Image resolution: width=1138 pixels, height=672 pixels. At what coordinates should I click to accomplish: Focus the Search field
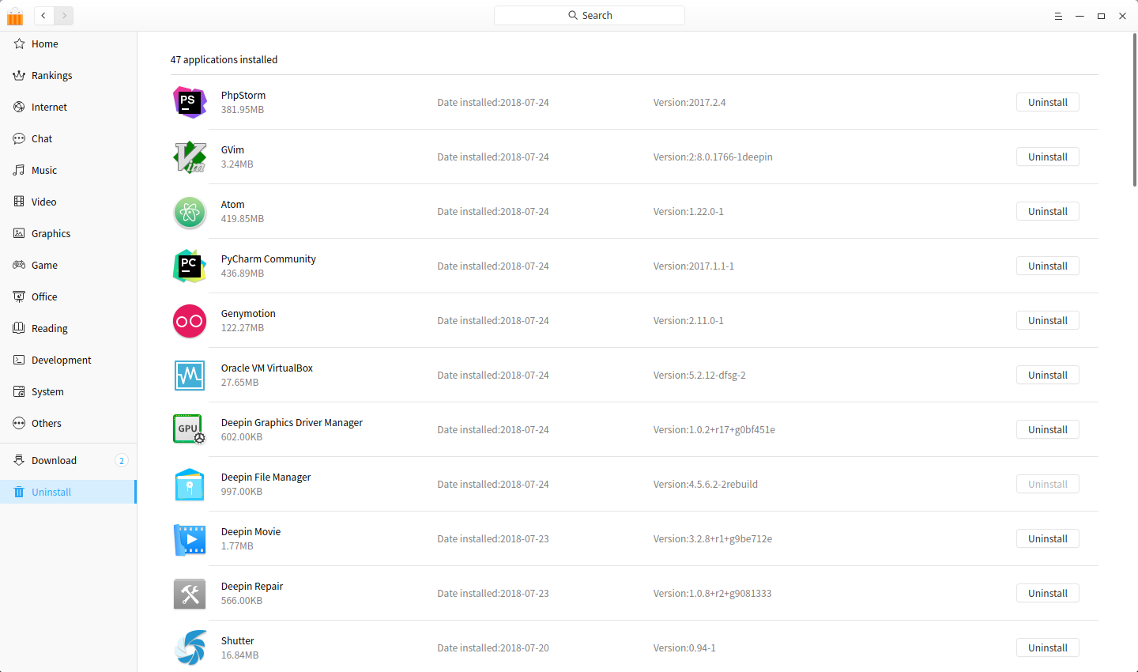tap(590, 16)
